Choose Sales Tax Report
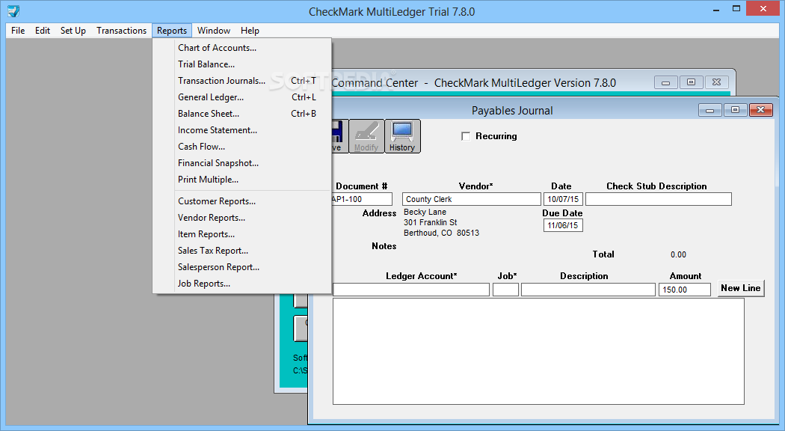 pos(241,251)
